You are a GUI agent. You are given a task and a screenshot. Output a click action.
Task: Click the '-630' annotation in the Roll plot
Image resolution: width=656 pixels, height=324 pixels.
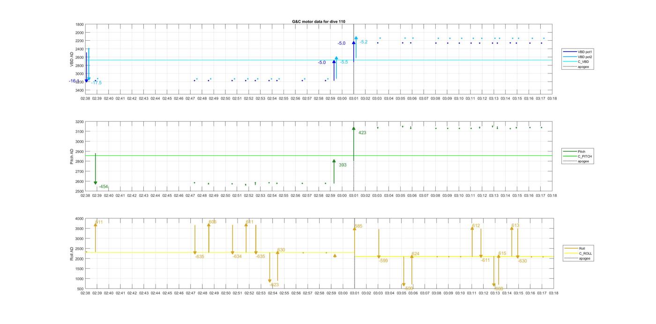522,261
